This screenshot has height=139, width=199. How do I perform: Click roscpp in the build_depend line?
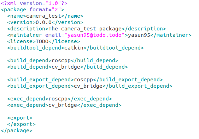(61, 61)
